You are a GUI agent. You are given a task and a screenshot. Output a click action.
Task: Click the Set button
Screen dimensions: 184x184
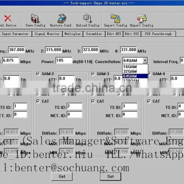[x=110, y=177]
